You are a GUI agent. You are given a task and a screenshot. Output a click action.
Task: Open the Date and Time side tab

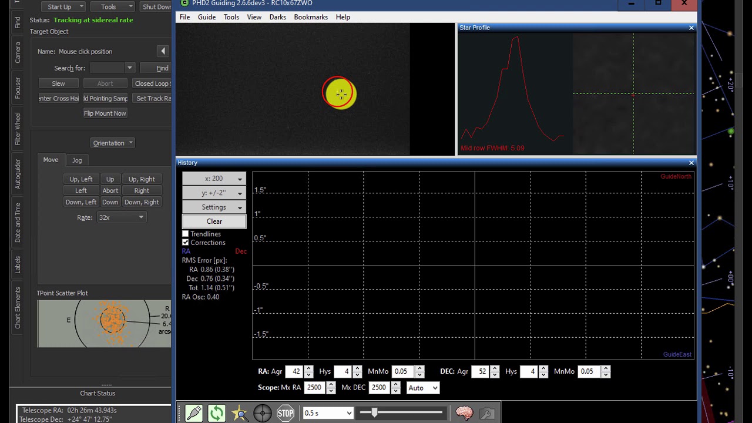coord(18,223)
